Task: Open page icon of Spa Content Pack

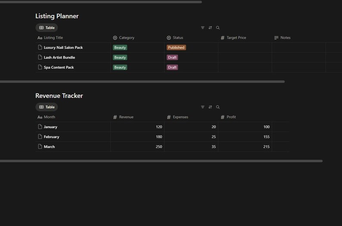Action: (40, 67)
